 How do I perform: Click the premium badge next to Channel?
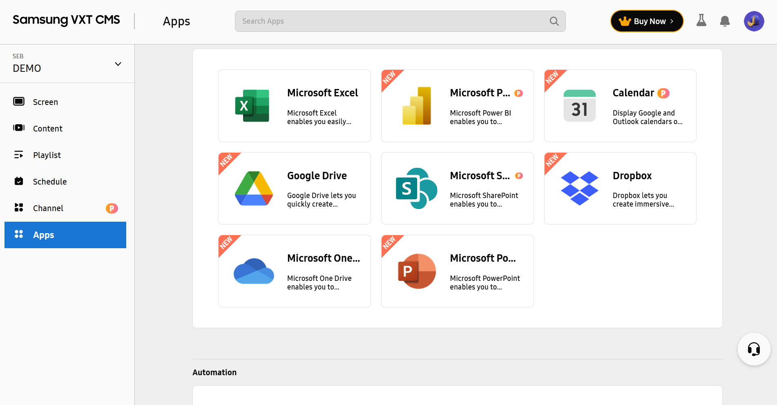[112, 208]
